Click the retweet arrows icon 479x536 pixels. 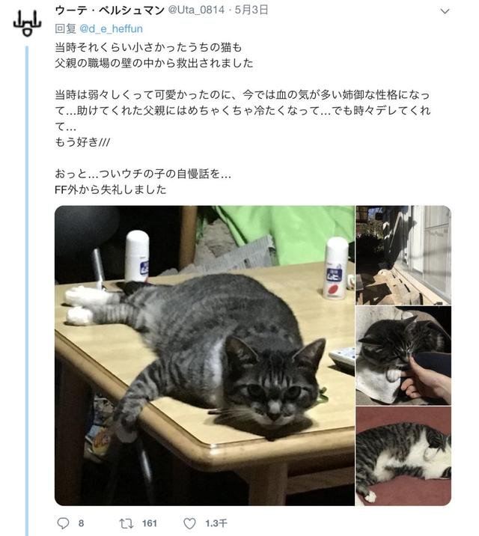click(126, 523)
